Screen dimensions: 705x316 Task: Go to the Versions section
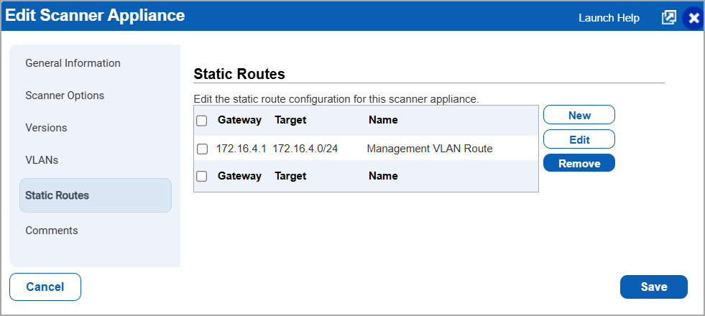click(x=46, y=128)
